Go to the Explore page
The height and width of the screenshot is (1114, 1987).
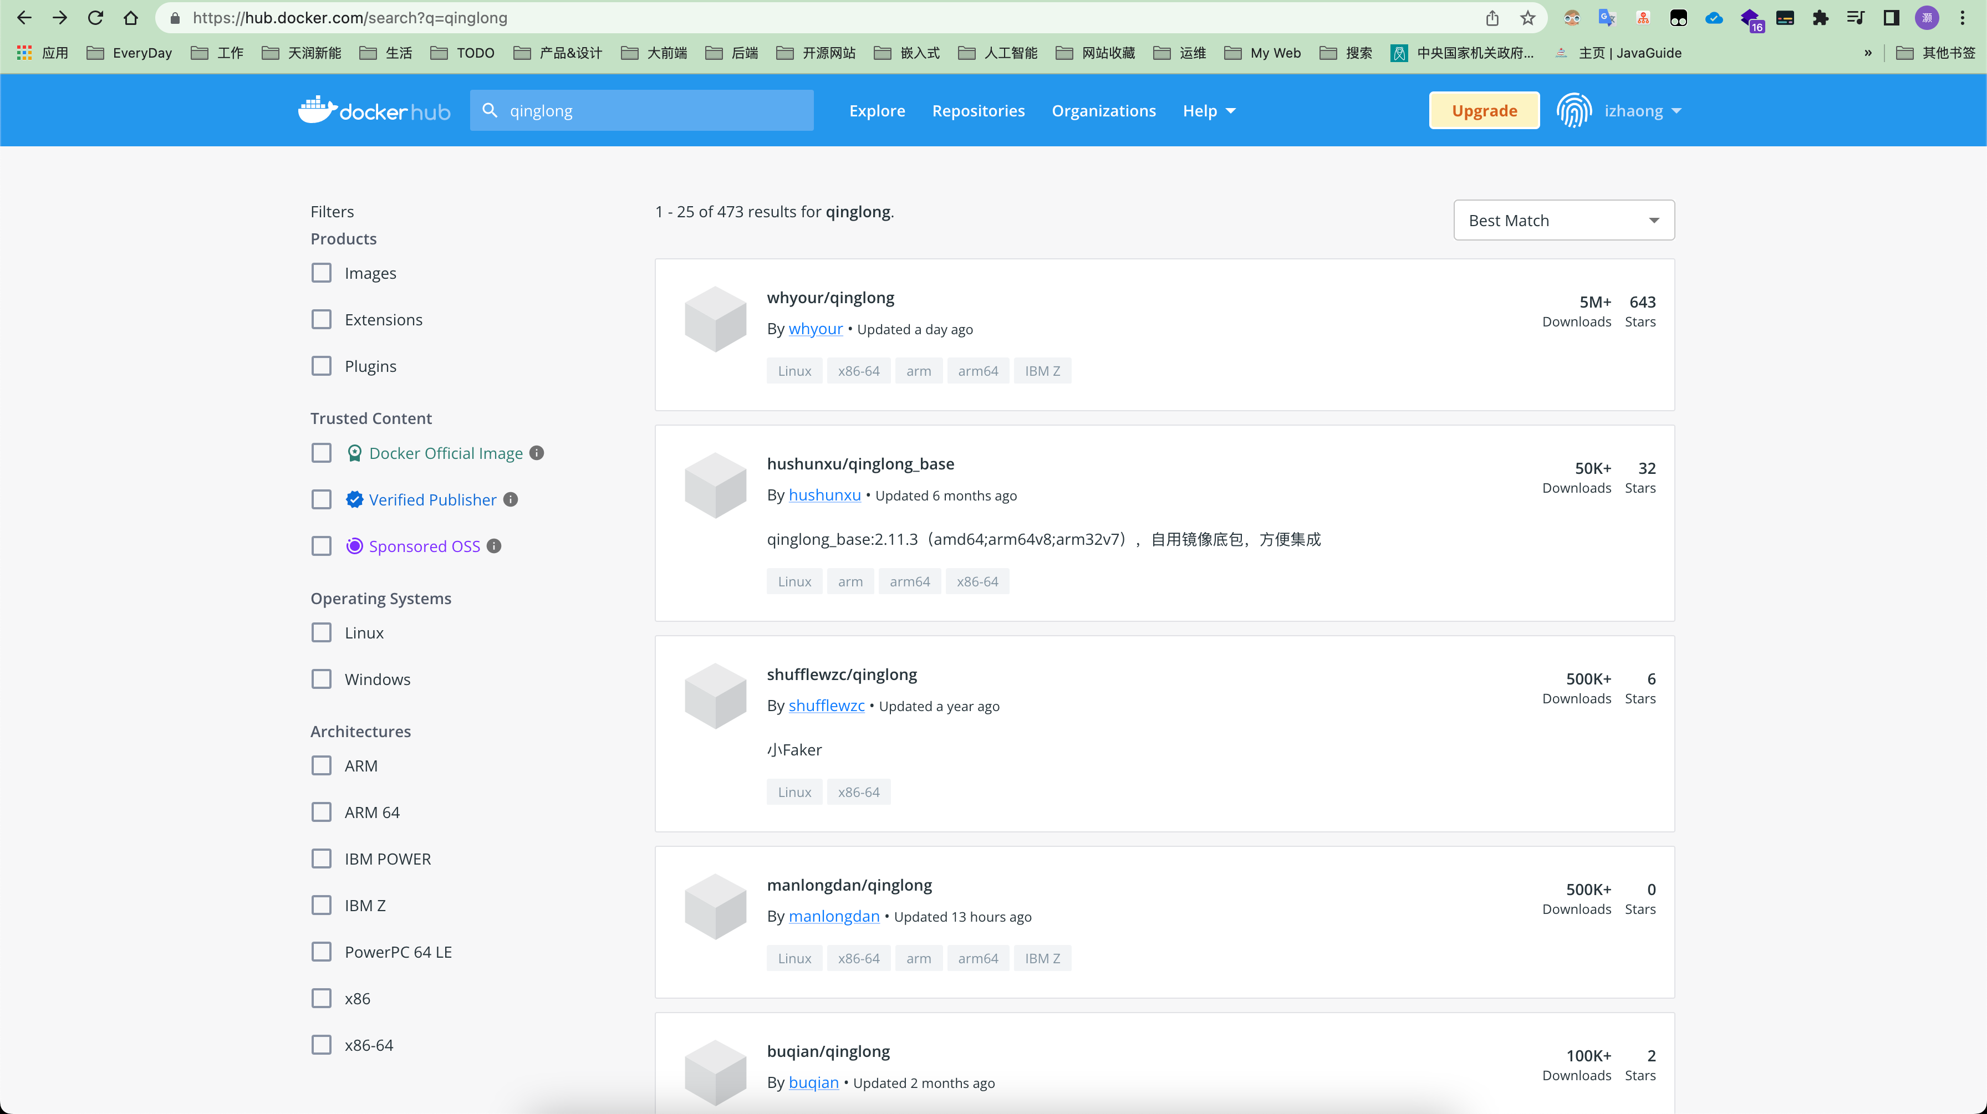(x=877, y=111)
